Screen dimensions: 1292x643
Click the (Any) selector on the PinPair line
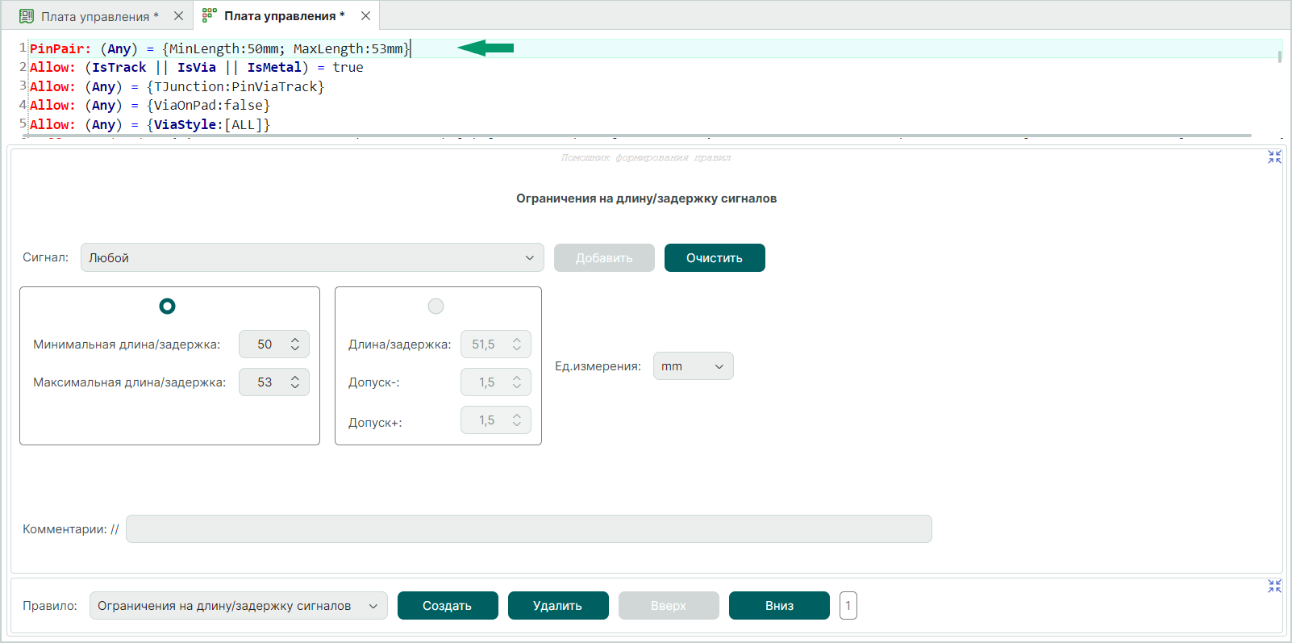click(119, 48)
